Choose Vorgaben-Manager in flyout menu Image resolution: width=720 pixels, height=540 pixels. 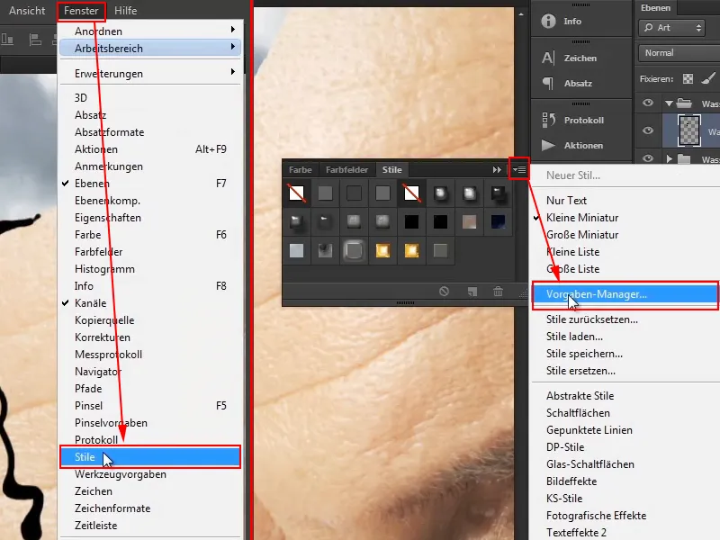point(625,294)
